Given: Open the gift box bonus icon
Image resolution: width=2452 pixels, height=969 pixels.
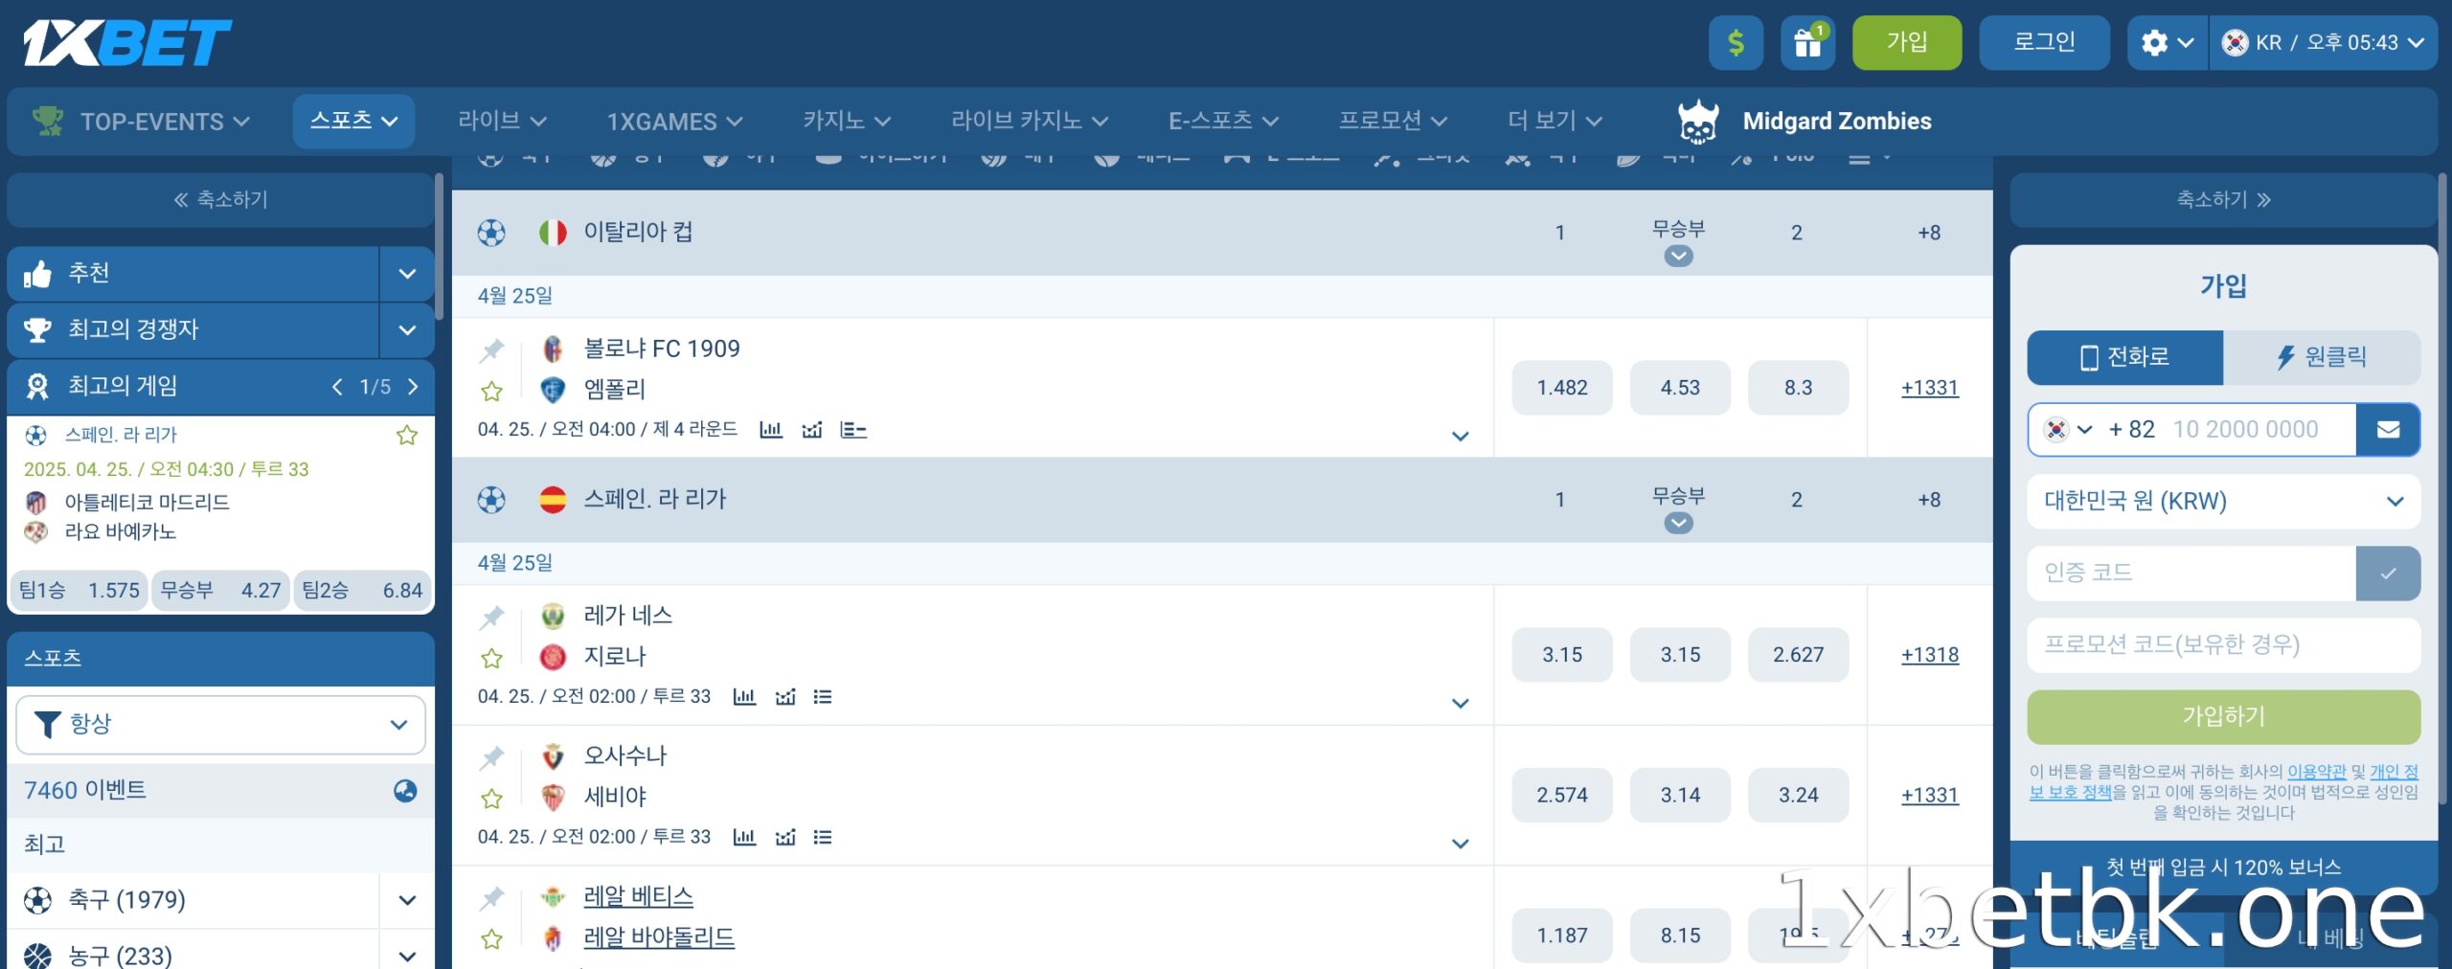Looking at the screenshot, I should point(1807,43).
